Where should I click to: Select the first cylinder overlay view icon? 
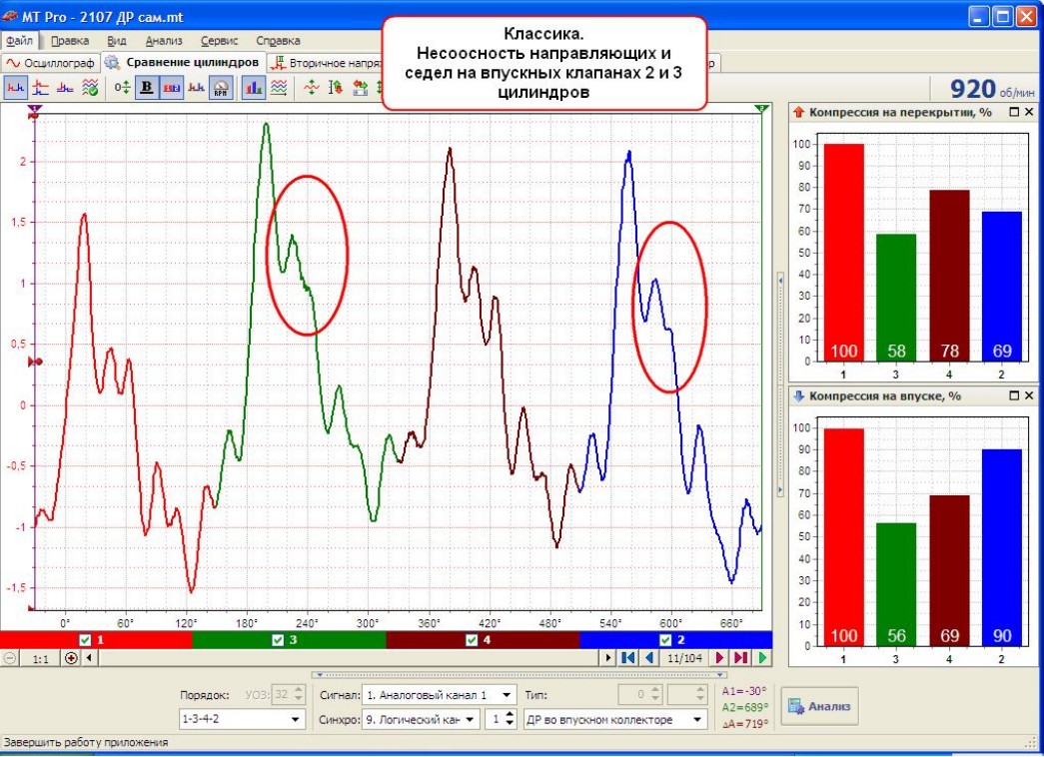[15, 87]
